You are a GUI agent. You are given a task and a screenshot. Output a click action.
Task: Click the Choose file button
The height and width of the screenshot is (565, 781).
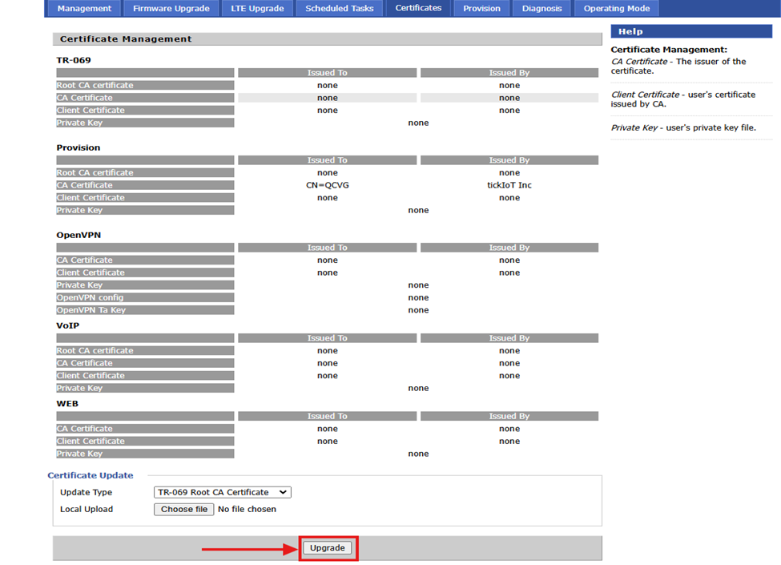183,509
